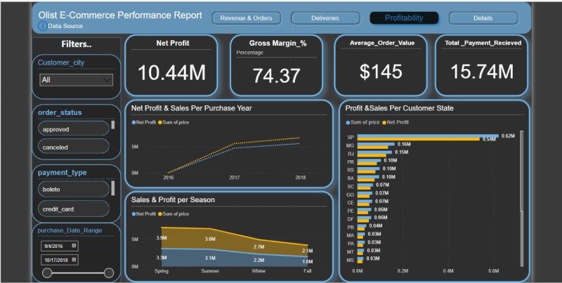562x283 pixels.
Task: Click the 2018 axis label
Action: coord(301,178)
